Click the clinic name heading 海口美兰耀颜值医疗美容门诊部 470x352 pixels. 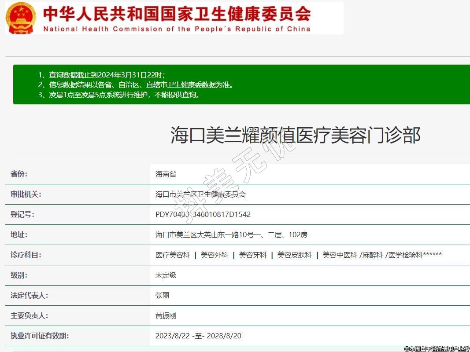click(295, 135)
